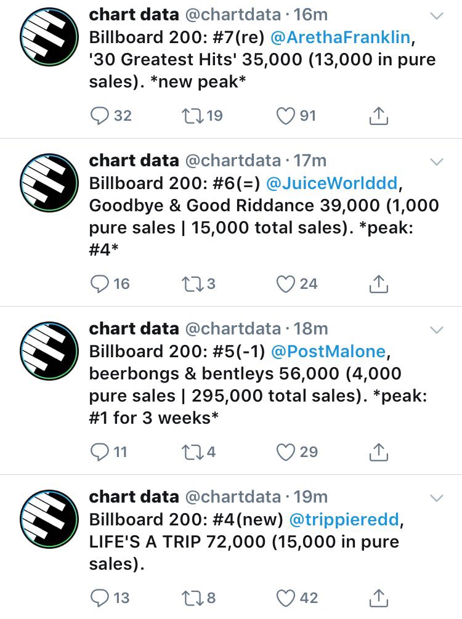Like the Aretha Franklin tweet
This screenshot has height=619, width=462.
285,115
